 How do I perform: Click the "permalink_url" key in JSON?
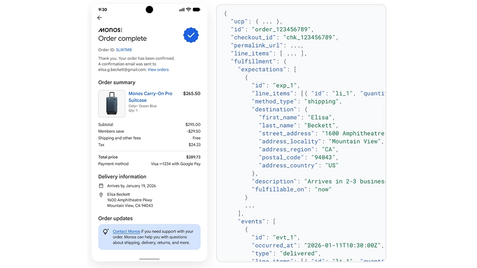tap(257, 46)
